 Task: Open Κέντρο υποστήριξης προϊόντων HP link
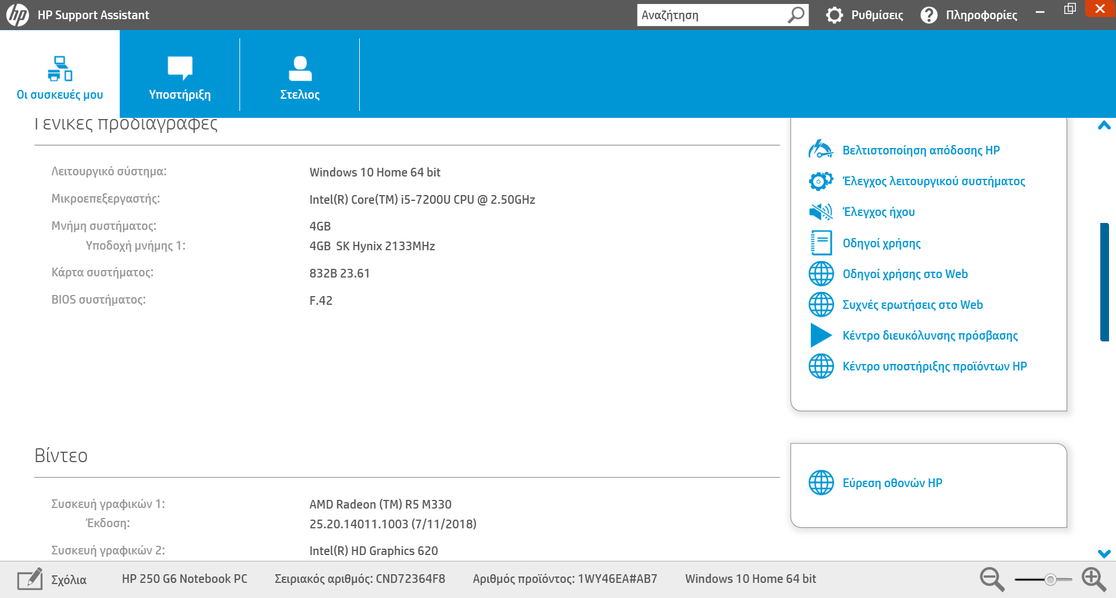[935, 366]
